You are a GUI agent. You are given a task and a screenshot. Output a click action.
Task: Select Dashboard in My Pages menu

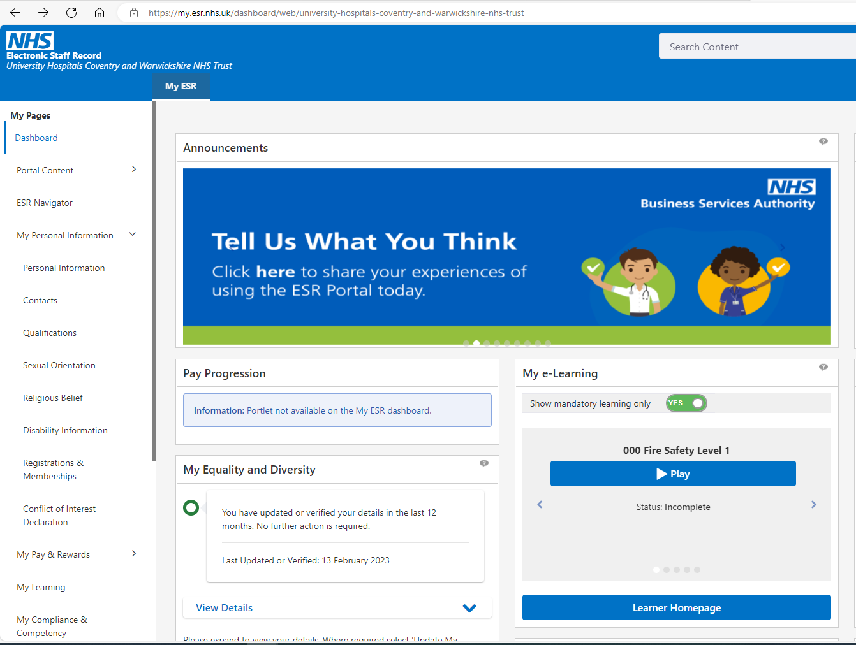pos(36,138)
